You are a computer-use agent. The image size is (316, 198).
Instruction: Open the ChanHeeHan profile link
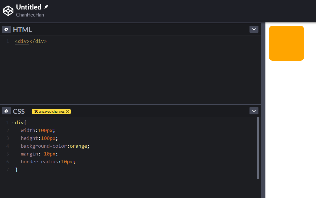[30, 15]
